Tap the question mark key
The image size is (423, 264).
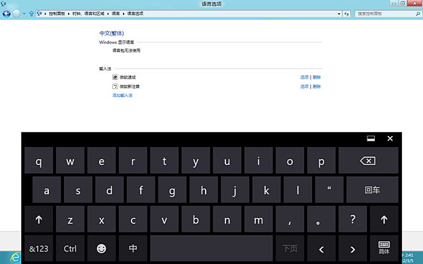point(352,219)
